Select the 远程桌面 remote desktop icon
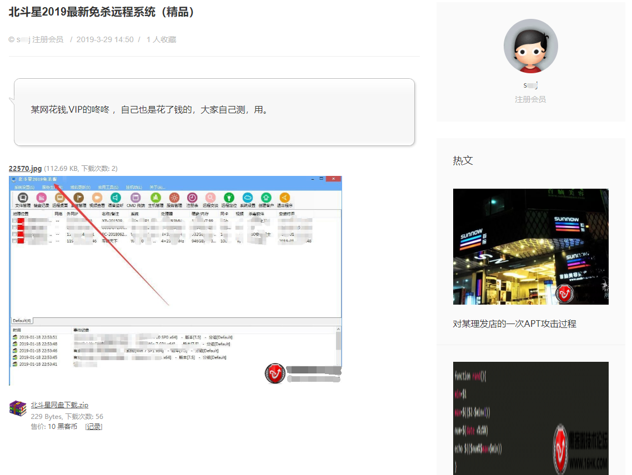 (x=60, y=197)
